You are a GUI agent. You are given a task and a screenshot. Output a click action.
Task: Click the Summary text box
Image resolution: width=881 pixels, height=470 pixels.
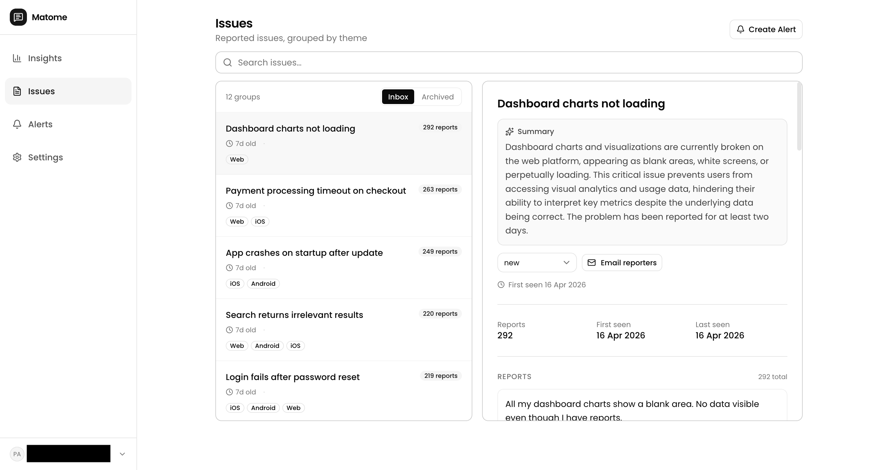tap(642, 182)
